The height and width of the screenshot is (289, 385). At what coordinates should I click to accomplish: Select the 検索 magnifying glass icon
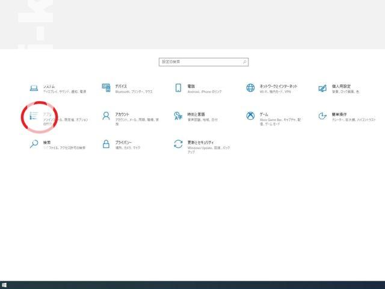click(x=34, y=144)
